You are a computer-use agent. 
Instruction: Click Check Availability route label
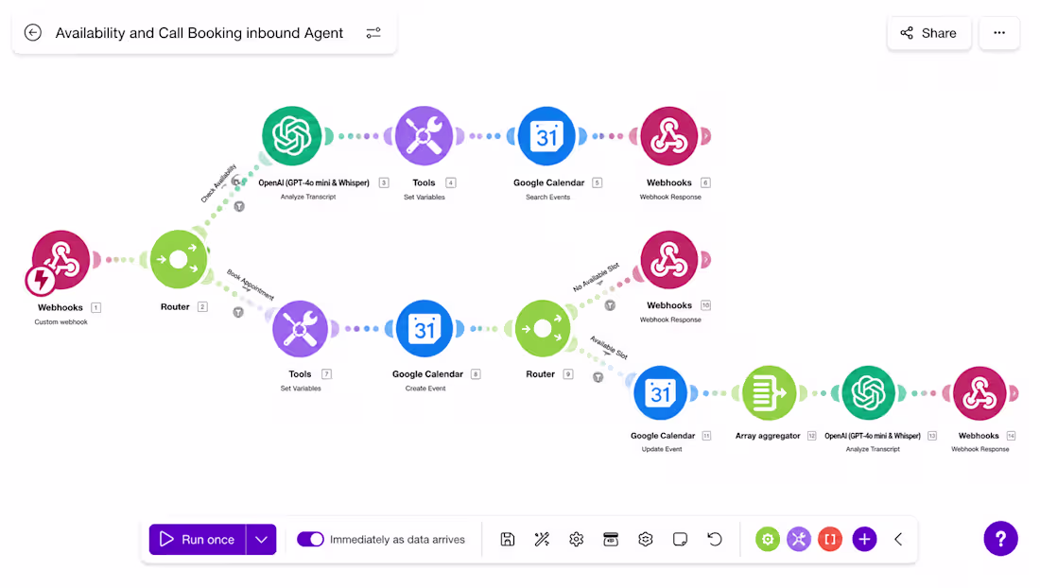click(x=218, y=183)
